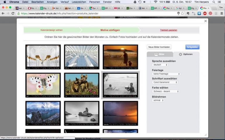Select the fox cubs thumbnail
The height and width of the screenshot is (140, 225).
[x=82, y=85]
